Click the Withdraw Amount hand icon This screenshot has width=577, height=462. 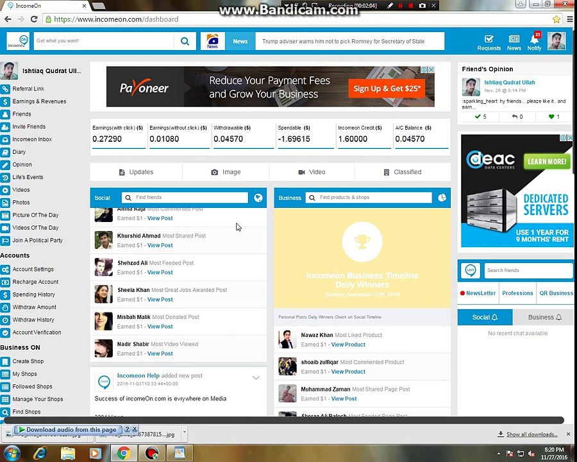coord(5,307)
